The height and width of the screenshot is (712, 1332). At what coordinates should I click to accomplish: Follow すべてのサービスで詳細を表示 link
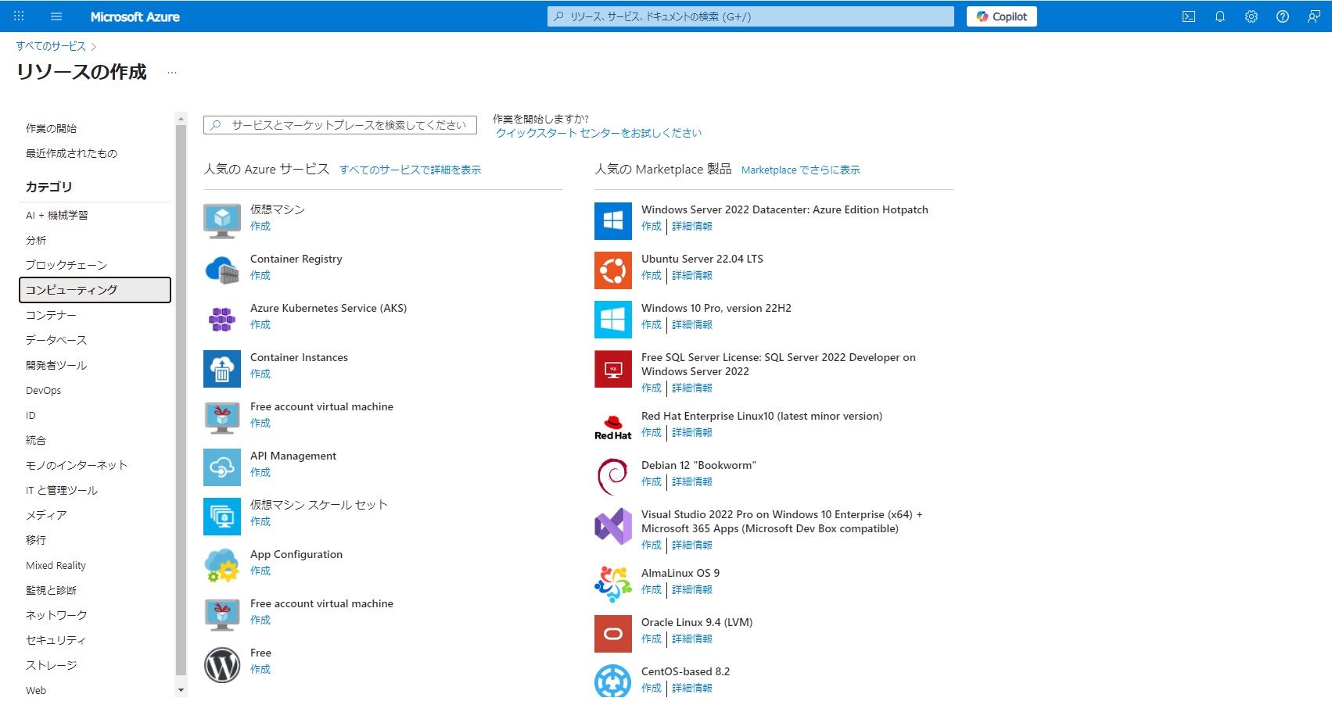(x=410, y=170)
